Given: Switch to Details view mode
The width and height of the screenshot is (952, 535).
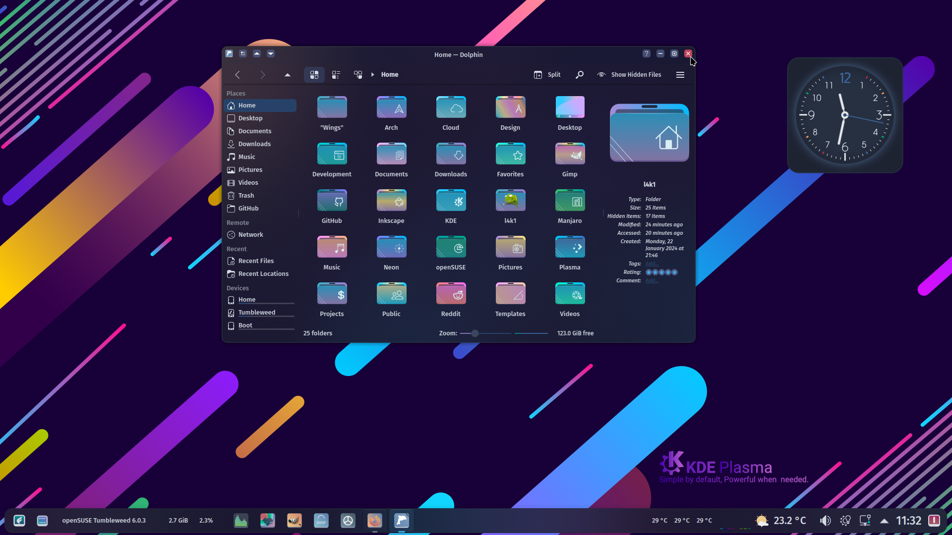Looking at the screenshot, I should point(358,75).
